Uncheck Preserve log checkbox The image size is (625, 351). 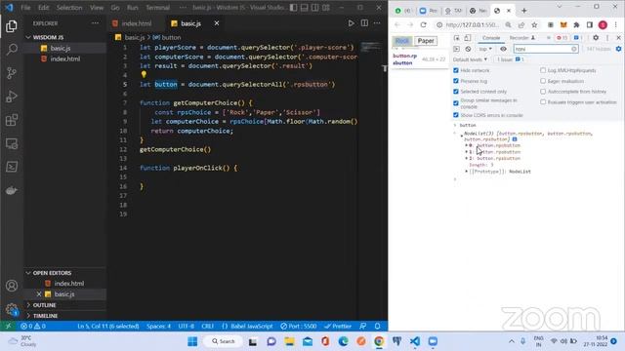pyautogui.click(x=456, y=81)
